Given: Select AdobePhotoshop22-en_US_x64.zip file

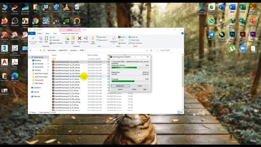Looking at the screenshot, I should coord(67,82).
